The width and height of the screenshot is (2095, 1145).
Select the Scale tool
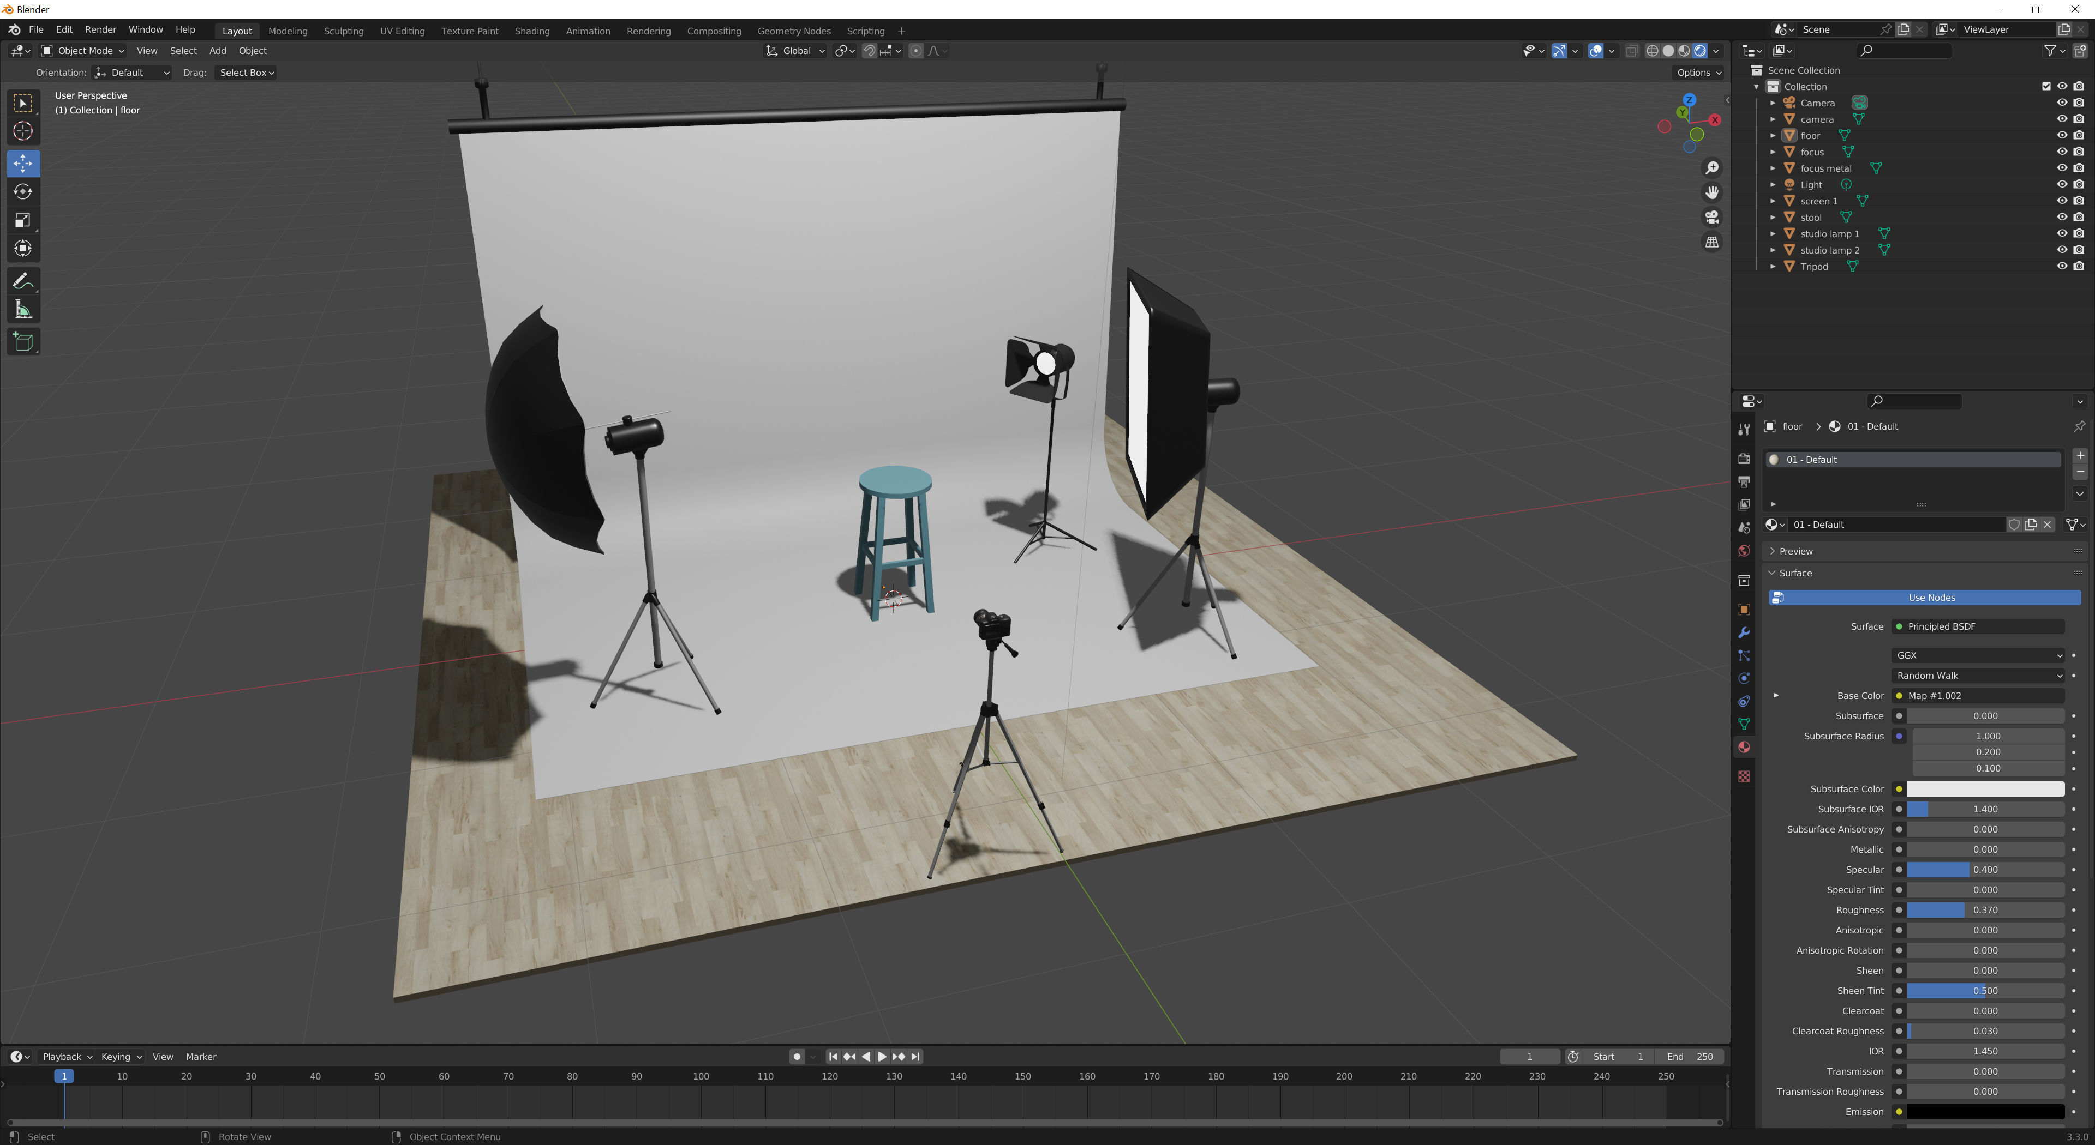coord(23,220)
